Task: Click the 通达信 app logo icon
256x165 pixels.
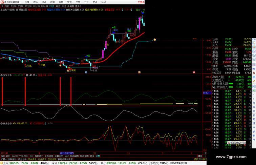Action: [2, 2]
